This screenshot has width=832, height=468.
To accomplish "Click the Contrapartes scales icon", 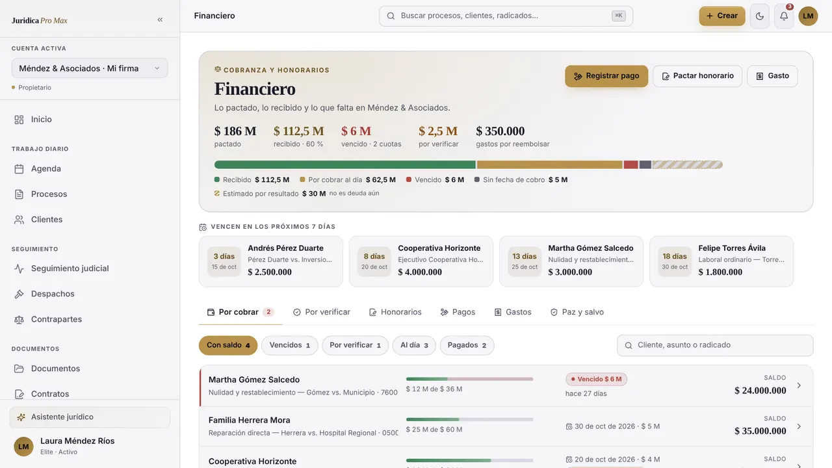I will pos(19,319).
